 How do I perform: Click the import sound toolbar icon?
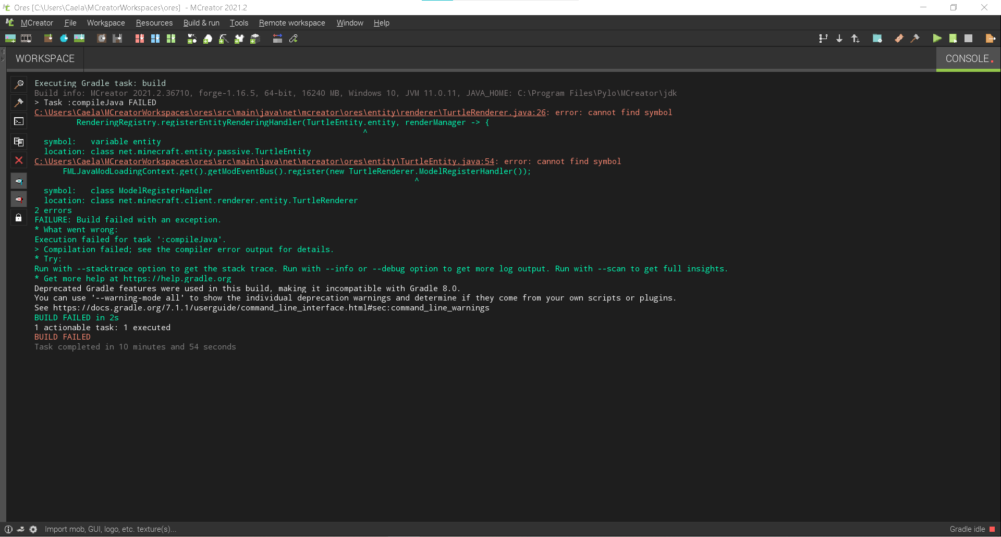point(102,39)
